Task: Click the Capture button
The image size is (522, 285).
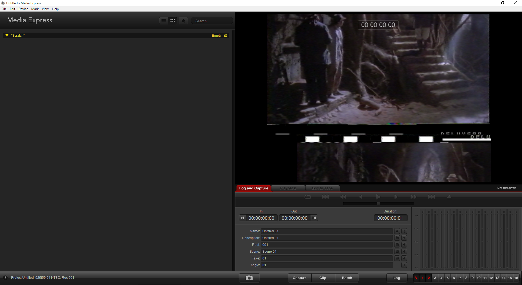Action: click(300, 278)
